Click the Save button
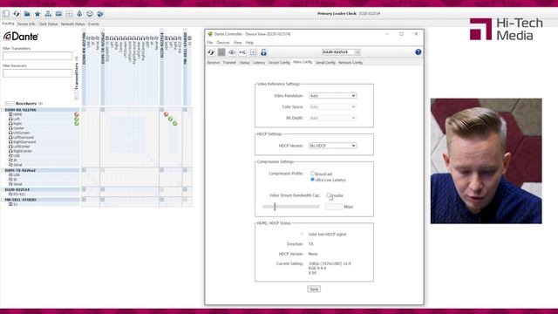Screen dimensions: 558x314 coord(314,289)
